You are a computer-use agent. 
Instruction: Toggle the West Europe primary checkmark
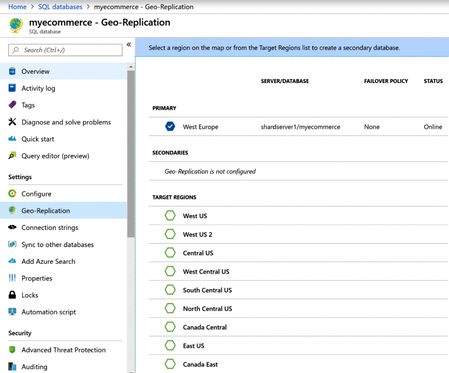pos(170,127)
